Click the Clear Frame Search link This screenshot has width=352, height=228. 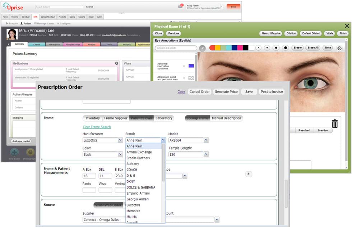pos(97,127)
